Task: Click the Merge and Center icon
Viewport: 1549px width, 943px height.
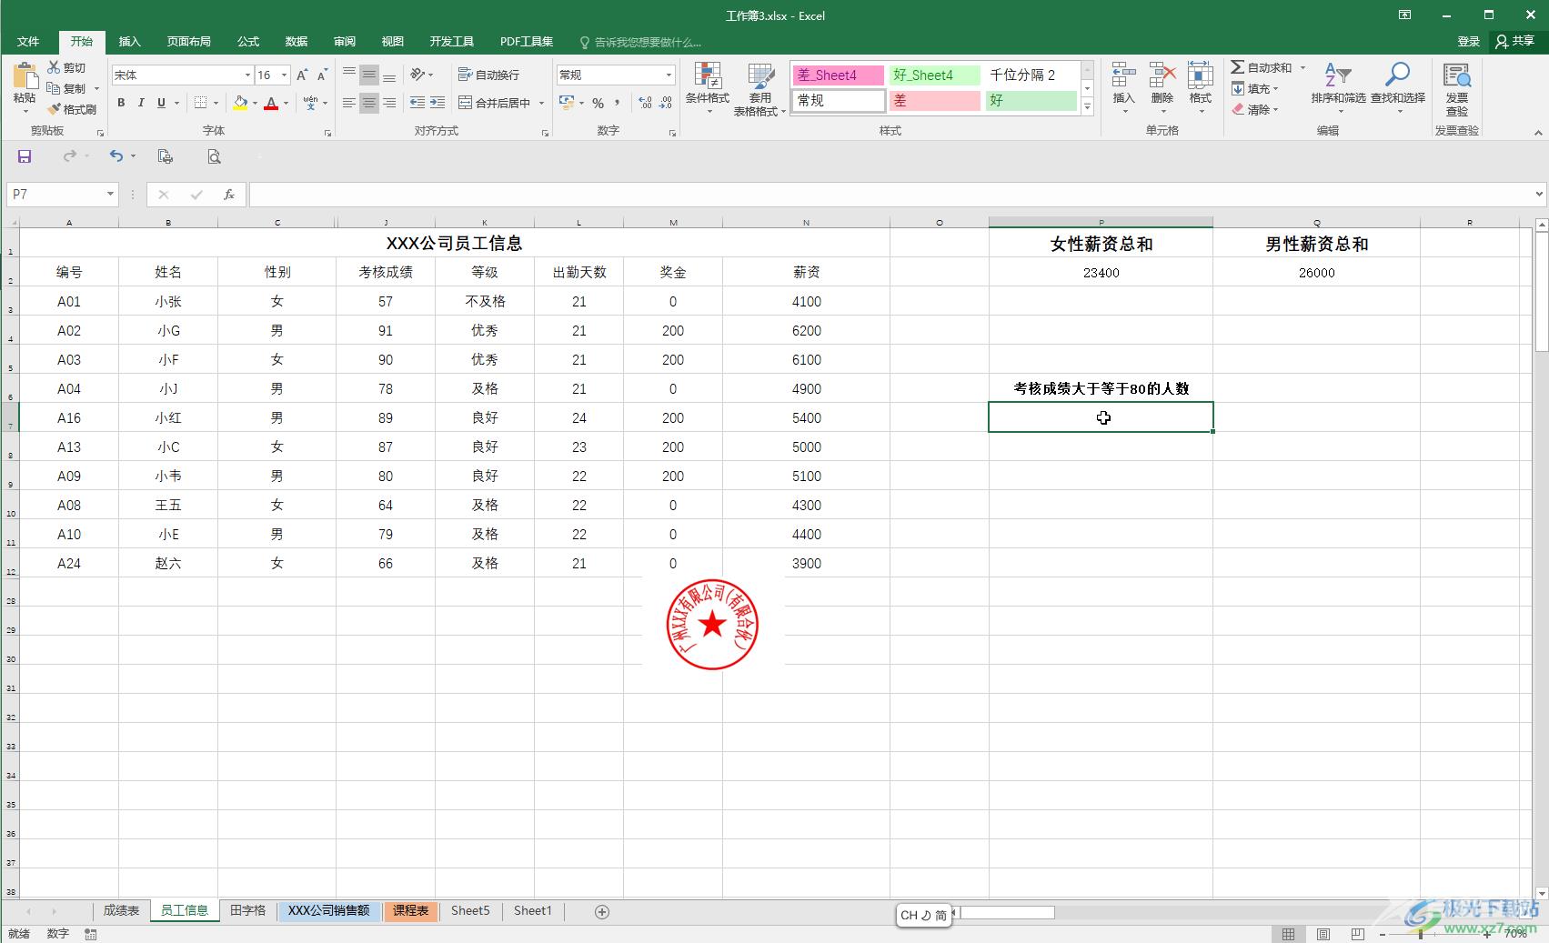Action: click(x=465, y=103)
